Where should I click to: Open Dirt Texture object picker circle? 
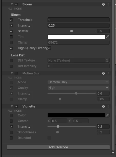[107, 60]
